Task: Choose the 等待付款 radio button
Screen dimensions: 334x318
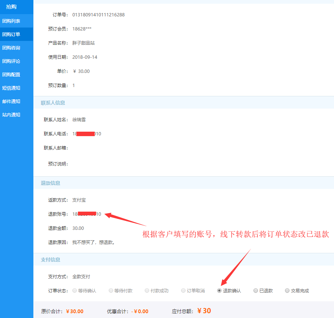Action: pyautogui.click(x=111, y=290)
